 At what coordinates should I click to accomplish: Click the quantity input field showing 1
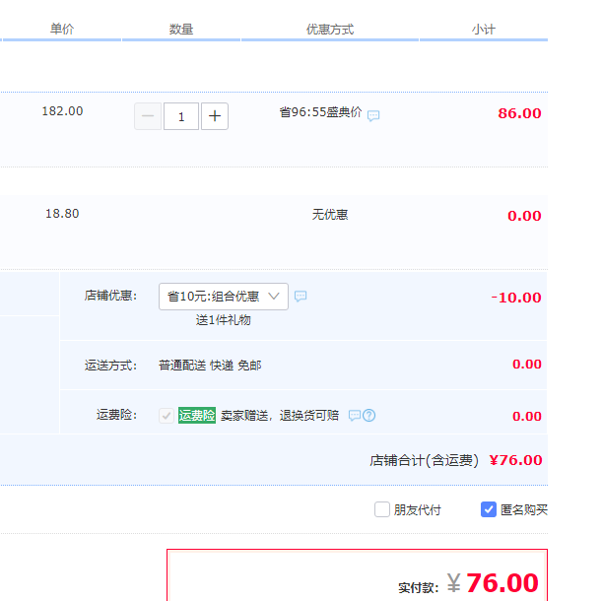click(181, 116)
